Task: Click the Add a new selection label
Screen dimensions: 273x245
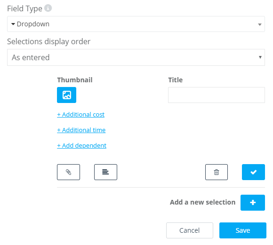Action: (203, 202)
